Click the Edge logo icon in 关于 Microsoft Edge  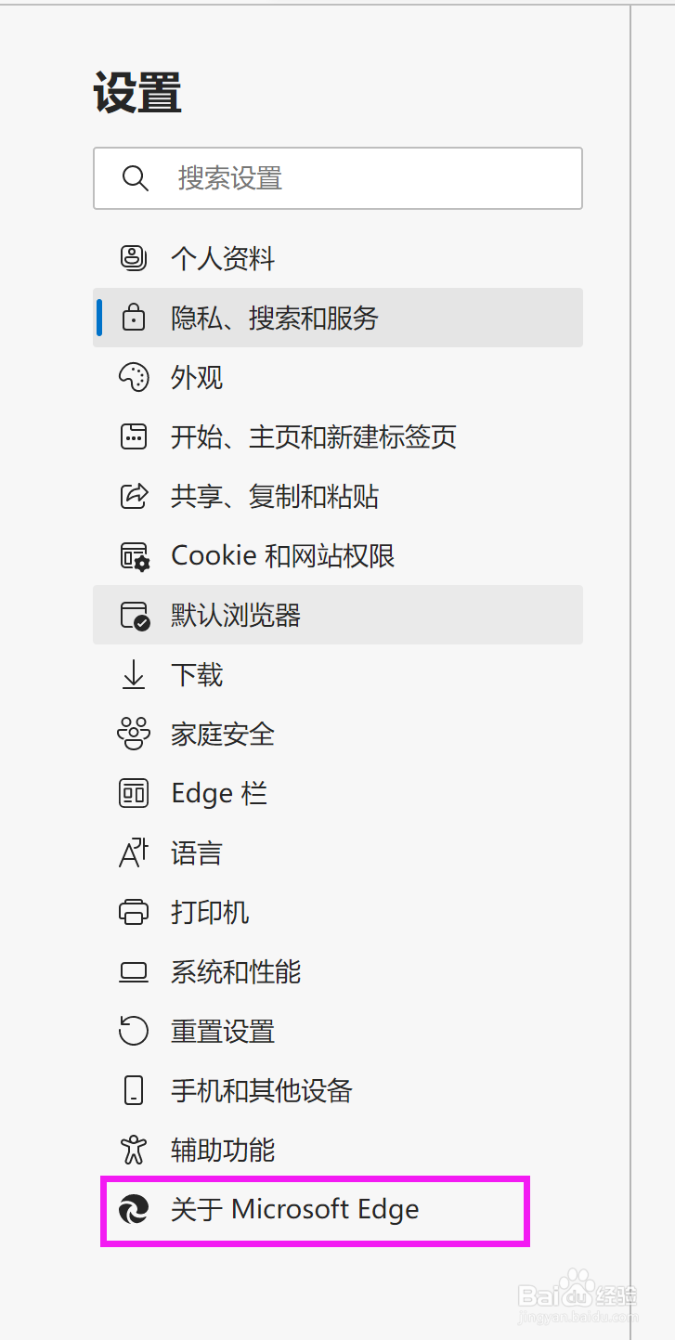click(134, 1210)
